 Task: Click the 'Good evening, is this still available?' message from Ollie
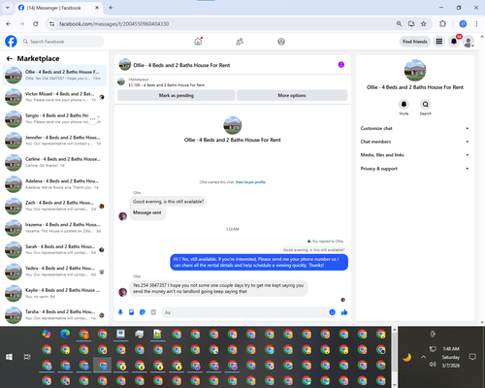click(169, 202)
